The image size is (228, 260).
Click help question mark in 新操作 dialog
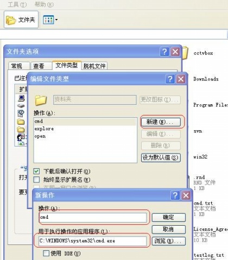(175, 195)
